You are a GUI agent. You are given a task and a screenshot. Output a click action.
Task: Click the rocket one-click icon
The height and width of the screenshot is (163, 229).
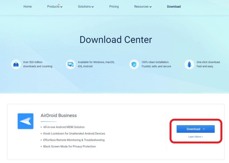(x=189, y=64)
